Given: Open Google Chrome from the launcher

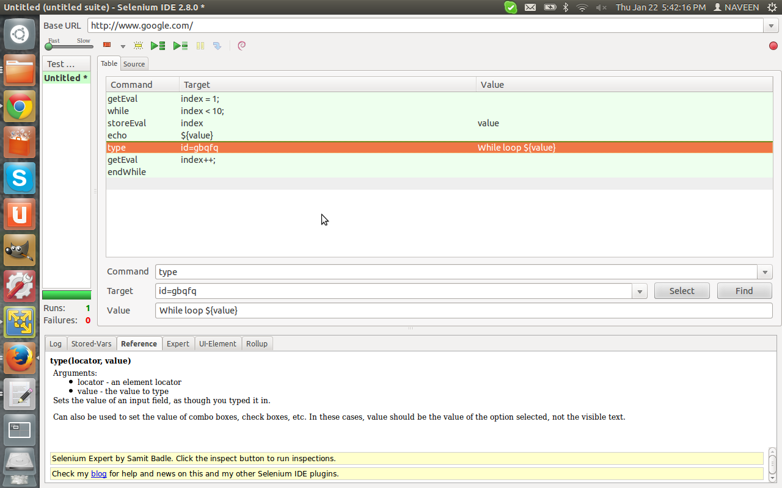Looking at the screenshot, I should (x=20, y=107).
